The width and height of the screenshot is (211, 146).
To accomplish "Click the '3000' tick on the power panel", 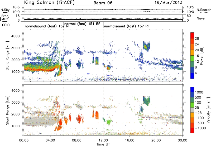I will tap(15, 48).
